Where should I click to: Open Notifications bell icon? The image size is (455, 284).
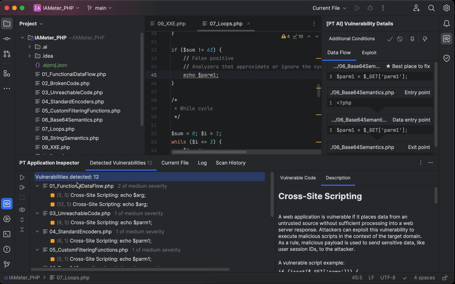tap(446, 24)
